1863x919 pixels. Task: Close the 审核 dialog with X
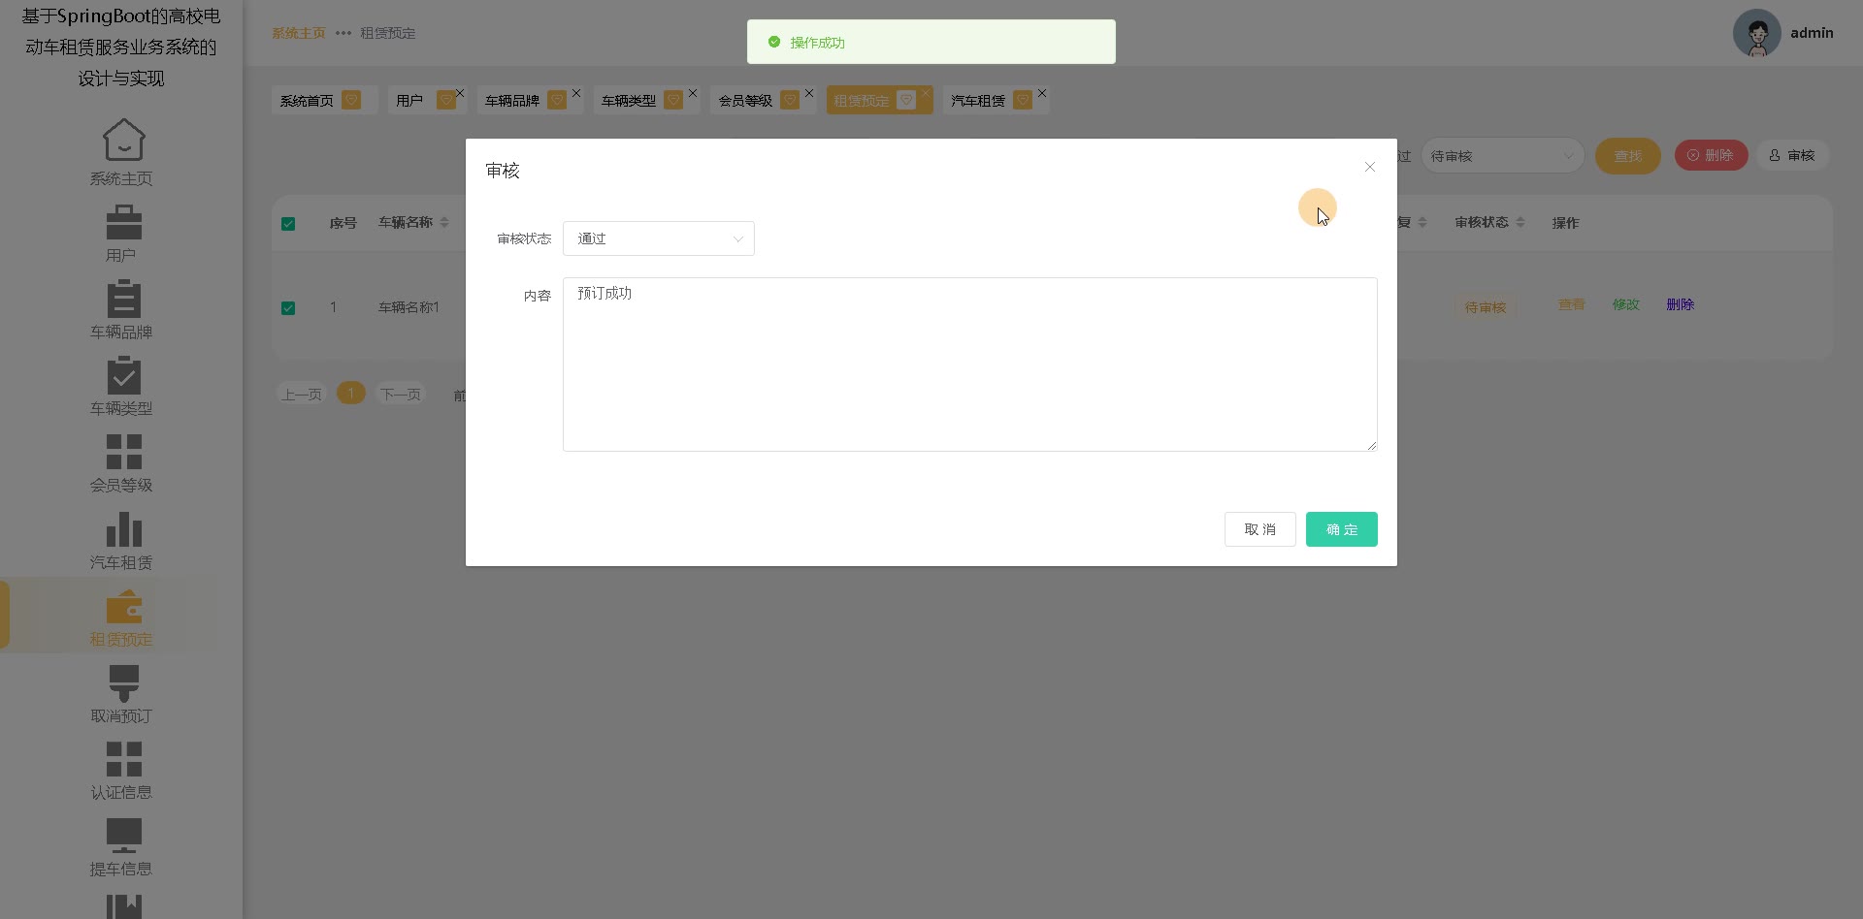(1370, 168)
